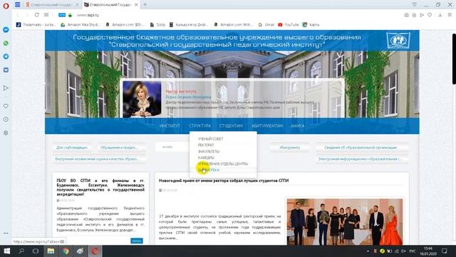Open the НАУКА menu
The image size is (456, 257).
pyautogui.click(x=298, y=126)
